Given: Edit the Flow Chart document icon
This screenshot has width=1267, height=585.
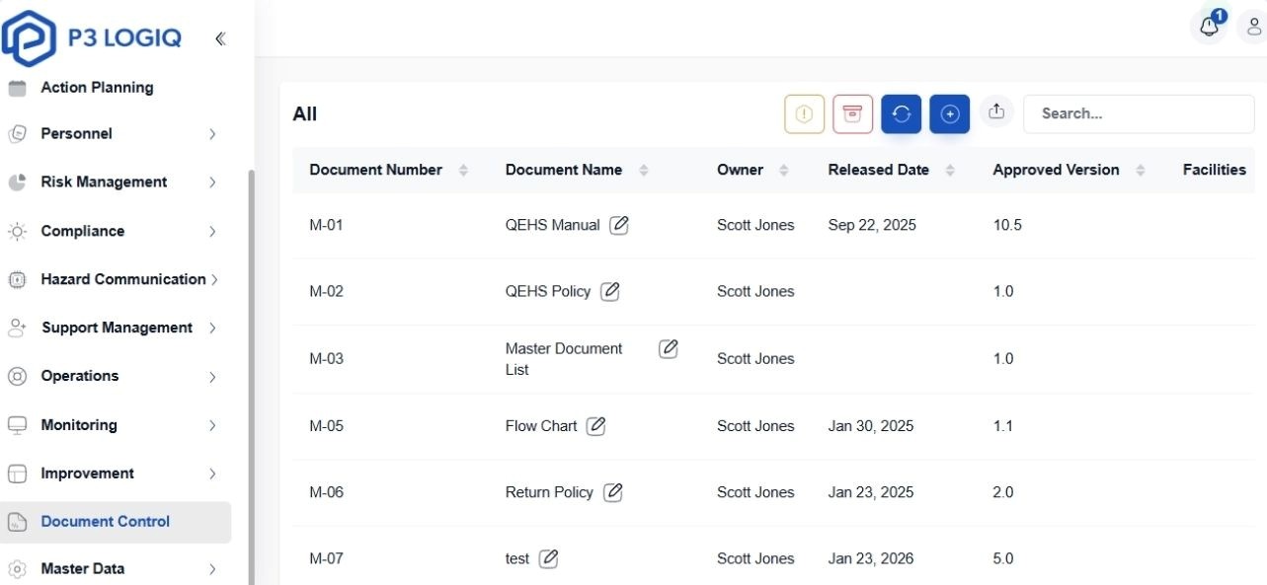Looking at the screenshot, I should (595, 426).
